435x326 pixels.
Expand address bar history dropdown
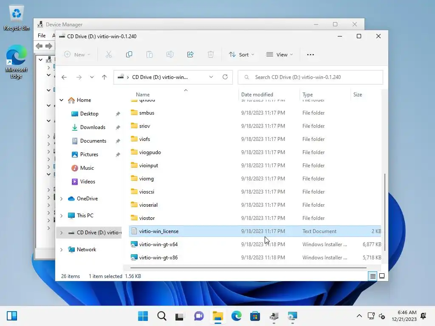211,77
